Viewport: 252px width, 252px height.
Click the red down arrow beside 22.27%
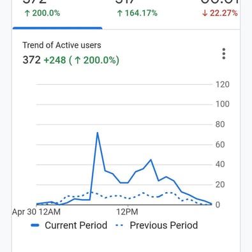point(205,13)
